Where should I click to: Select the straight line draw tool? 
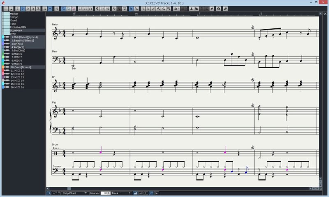(x=137, y=9)
